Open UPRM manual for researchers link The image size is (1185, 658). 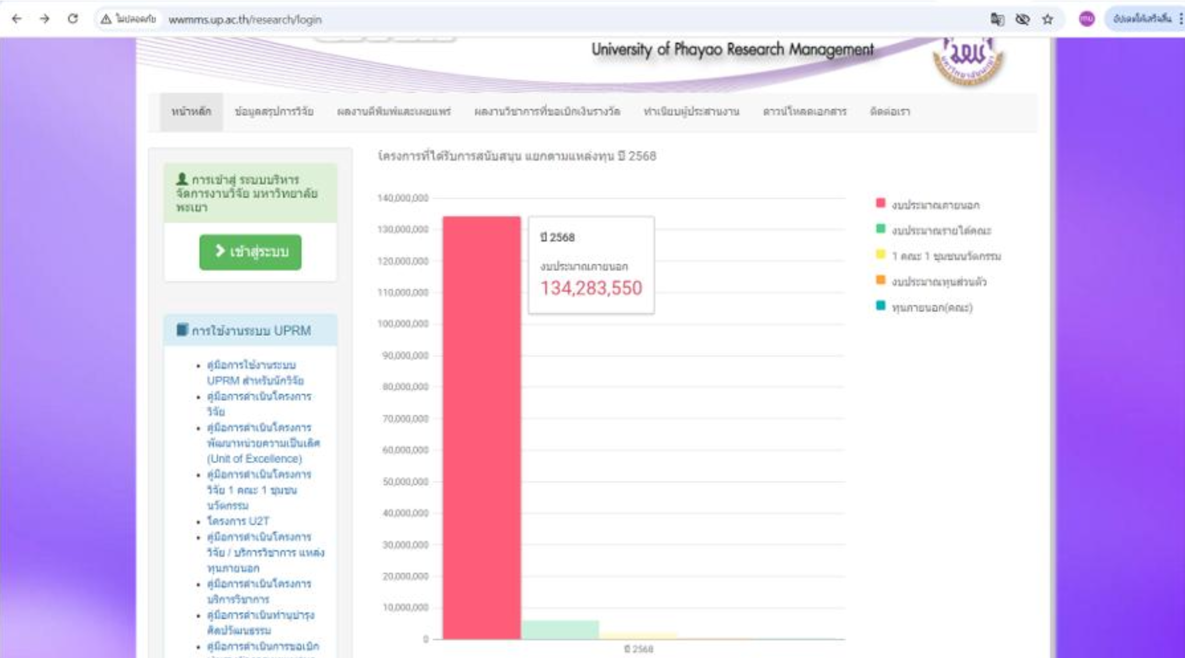point(255,373)
